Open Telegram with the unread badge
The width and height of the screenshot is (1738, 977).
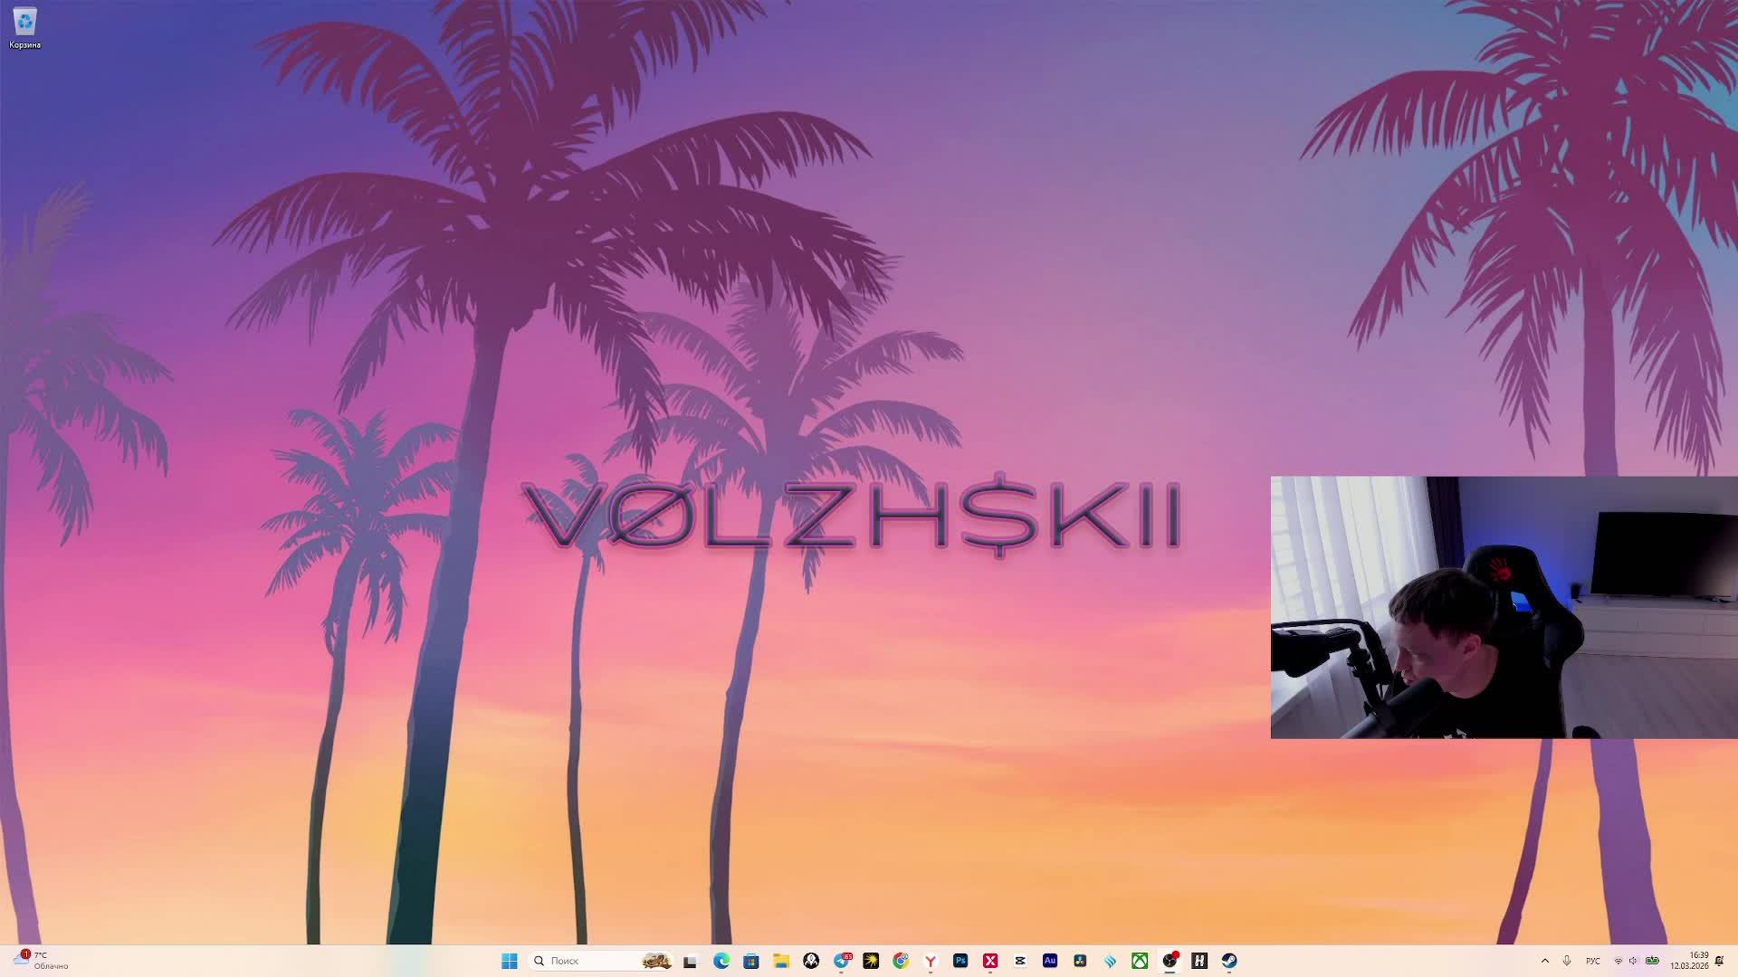tap(842, 961)
